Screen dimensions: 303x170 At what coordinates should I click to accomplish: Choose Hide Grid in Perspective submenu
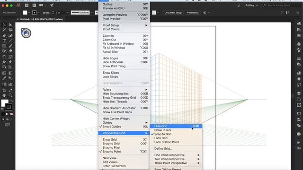pos(176,126)
